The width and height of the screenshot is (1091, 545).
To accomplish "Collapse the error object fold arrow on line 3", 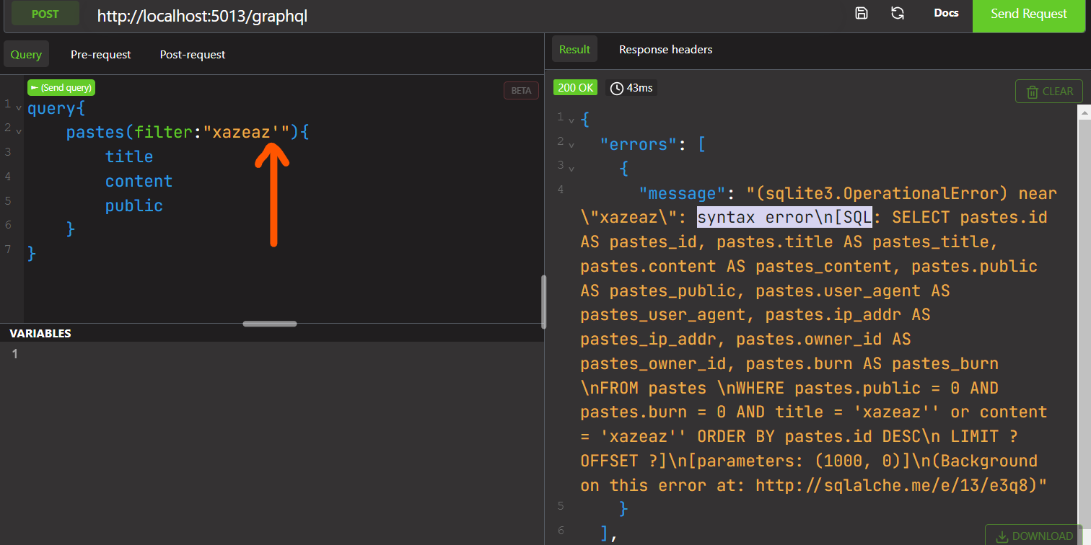I will pyautogui.click(x=571, y=169).
